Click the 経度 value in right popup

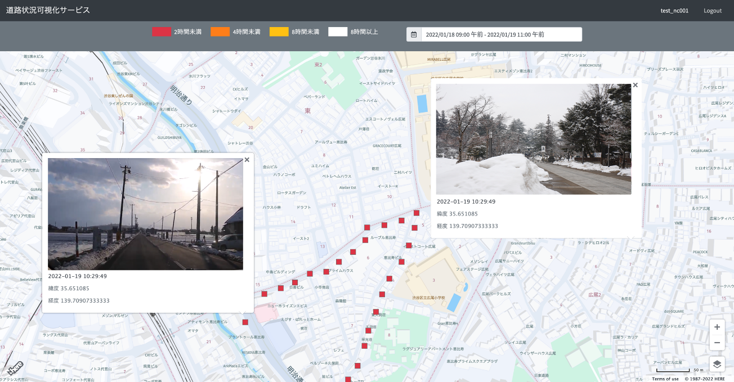467,226
